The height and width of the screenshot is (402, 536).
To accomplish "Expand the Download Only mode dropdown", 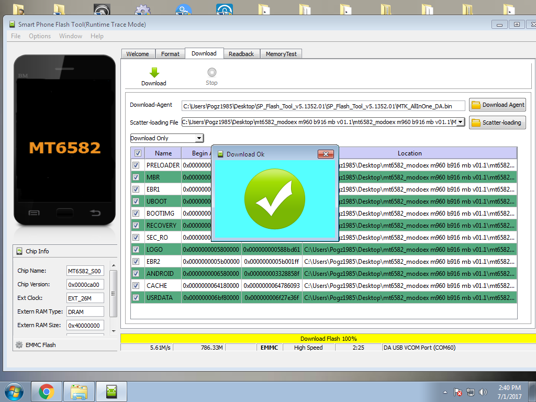I will click(199, 138).
